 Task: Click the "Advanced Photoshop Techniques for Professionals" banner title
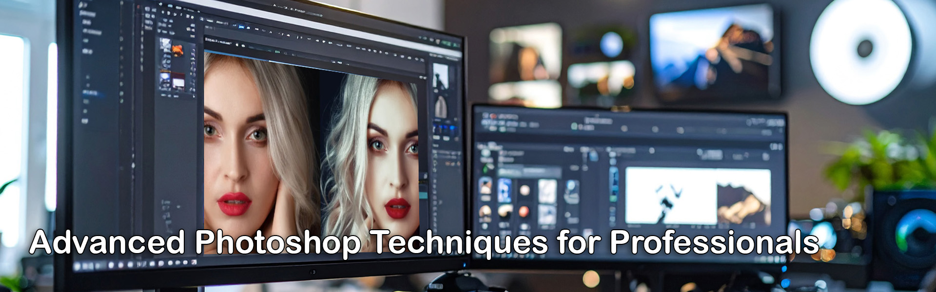[424, 243]
